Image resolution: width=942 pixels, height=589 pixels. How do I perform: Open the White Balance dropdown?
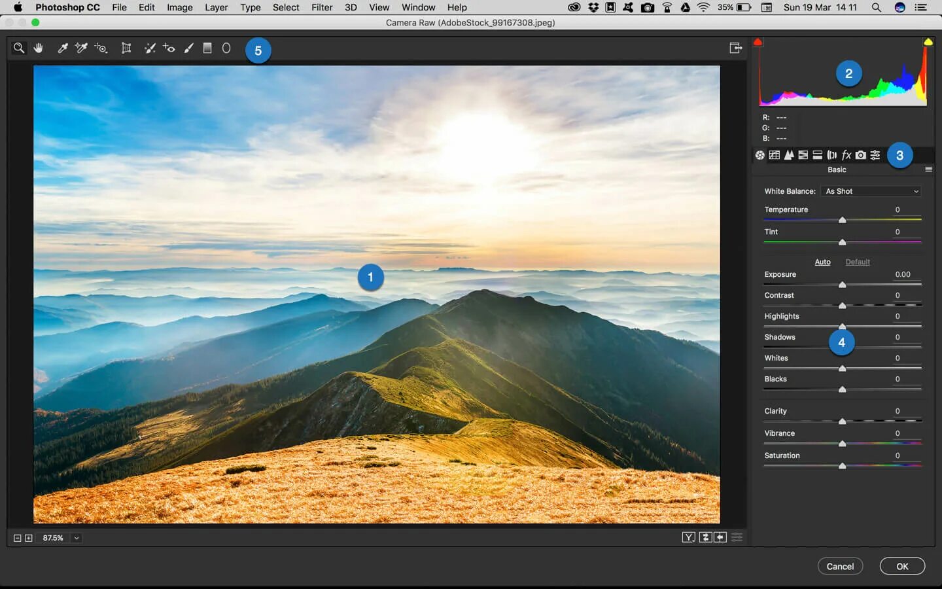coord(872,191)
